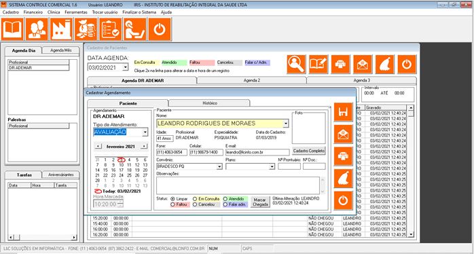Click the power icon in main toolbar

(160, 29)
